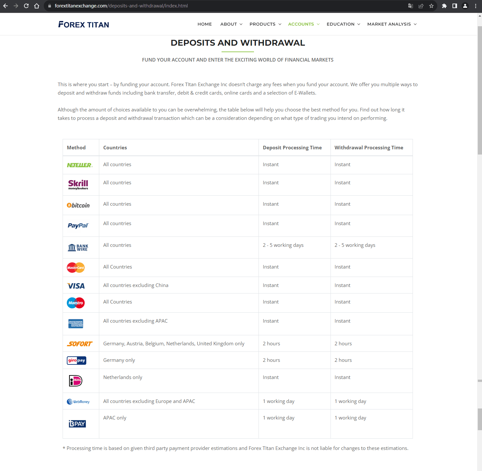Expand the MARKET ANALYSIS dropdown chevron
Viewport: 482px width, 471px height.
click(415, 24)
